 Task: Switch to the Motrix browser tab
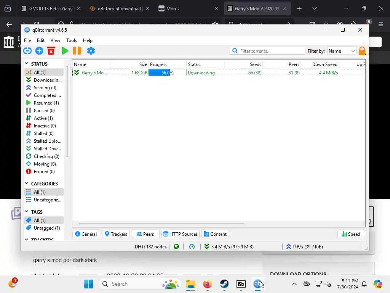pos(188,8)
